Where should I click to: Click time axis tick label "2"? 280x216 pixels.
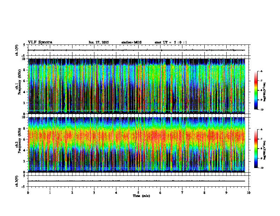(x=72, y=193)
